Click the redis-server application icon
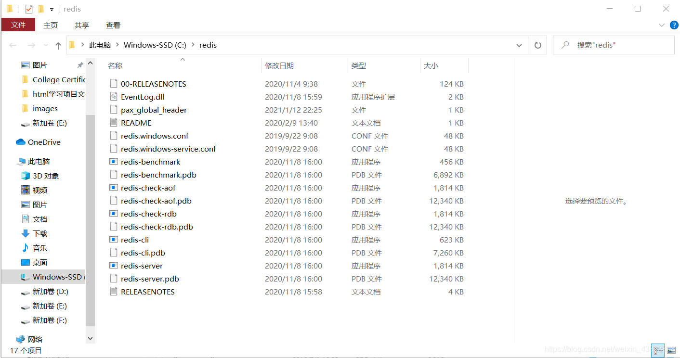680x358 pixels. [114, 266]
